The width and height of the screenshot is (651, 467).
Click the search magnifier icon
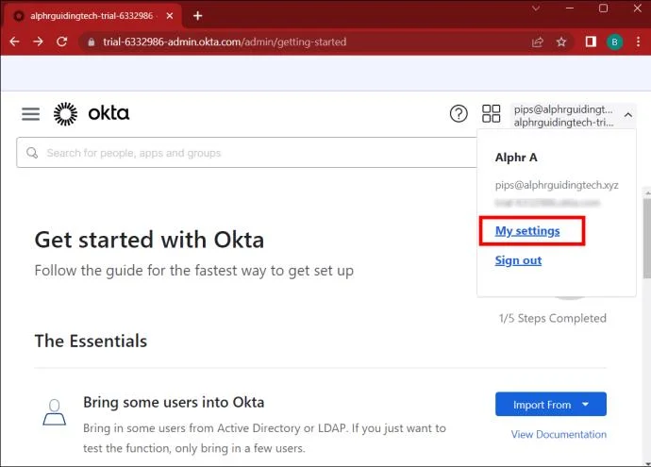point(32,153)
